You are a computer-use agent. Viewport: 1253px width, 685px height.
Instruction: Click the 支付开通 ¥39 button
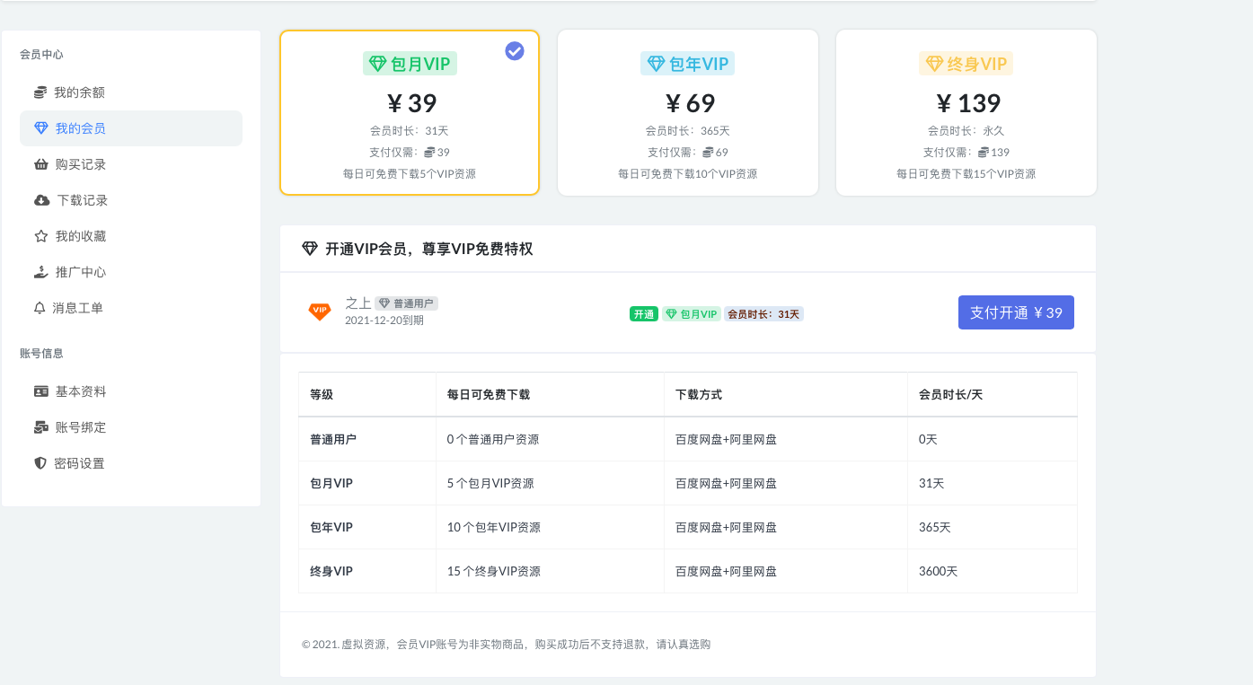[1016, 312]
